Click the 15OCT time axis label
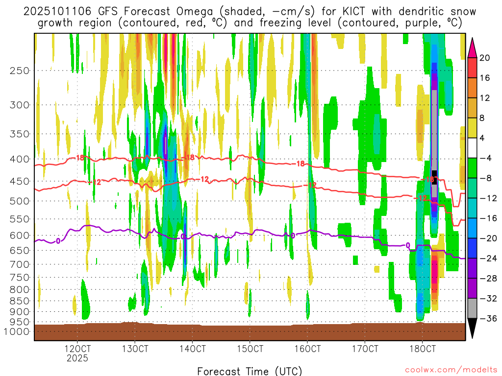Image resolution: width=502 pixels, height=376 pixels. coord(250,349)
